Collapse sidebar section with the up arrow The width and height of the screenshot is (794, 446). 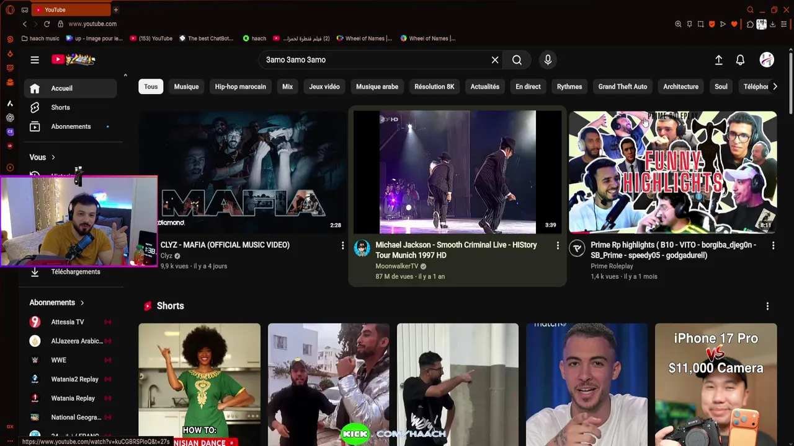click(125, 76)
